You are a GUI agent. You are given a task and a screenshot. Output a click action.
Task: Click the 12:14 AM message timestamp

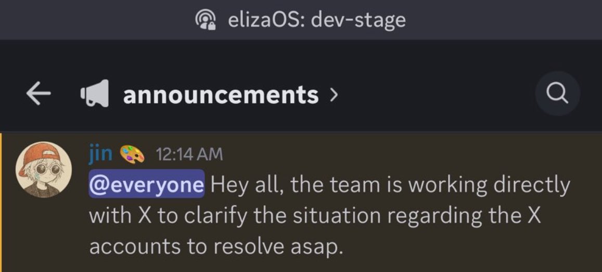(x=189, y=155)
